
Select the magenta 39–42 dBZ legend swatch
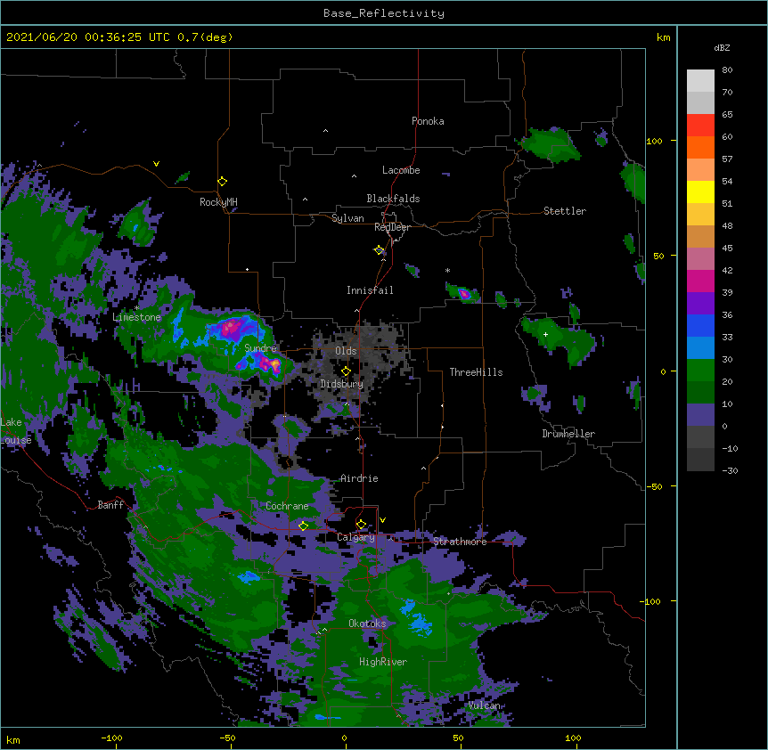(700, 281)
